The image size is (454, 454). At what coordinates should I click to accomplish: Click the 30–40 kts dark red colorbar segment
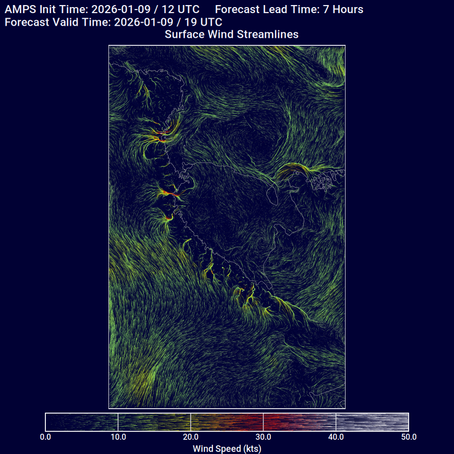(300, 422)
